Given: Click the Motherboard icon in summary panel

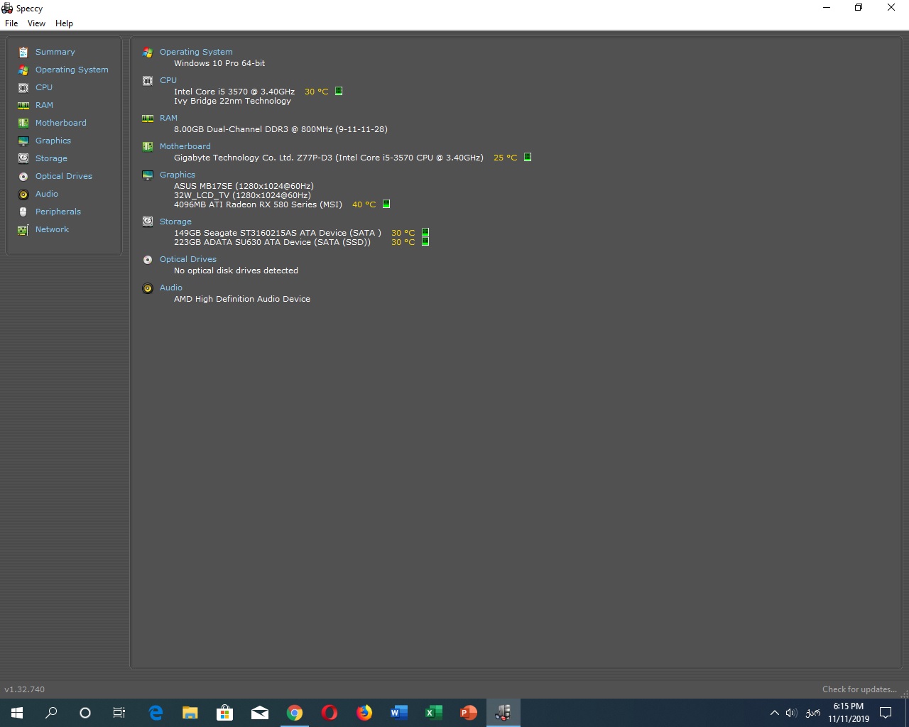Looking at the screenshot, I should pyautogui.click(x=148, y=147).
